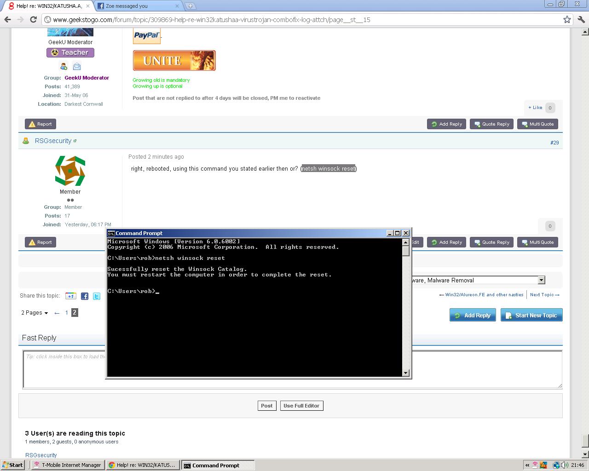This screenshot has height=471, width=589.
Task: Click the current page 2 indicator
Action: tap(75, 313)
